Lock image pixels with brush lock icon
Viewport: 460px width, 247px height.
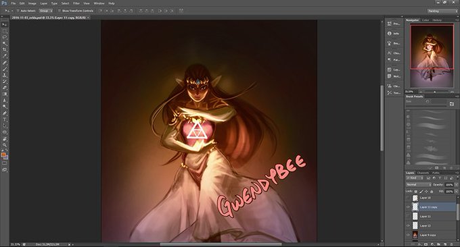[421, 192]
